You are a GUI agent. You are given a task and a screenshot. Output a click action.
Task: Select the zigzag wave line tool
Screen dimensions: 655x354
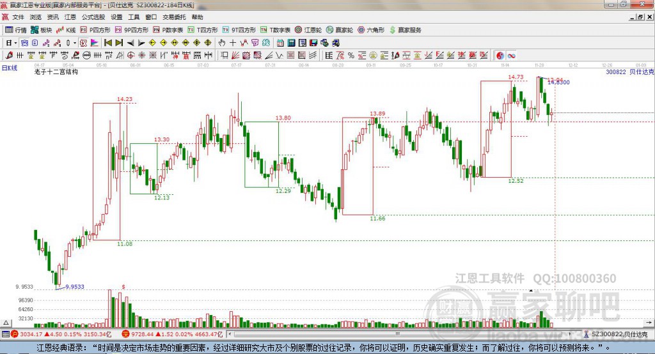click(x=279, y=55)
